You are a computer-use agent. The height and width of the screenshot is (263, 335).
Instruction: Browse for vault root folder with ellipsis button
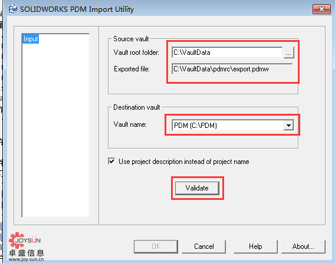(x=288, y=52)
